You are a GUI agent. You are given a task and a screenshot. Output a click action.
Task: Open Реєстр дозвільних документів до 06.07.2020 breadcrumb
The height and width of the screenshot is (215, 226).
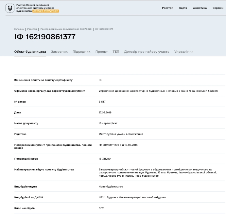[66, 29]
